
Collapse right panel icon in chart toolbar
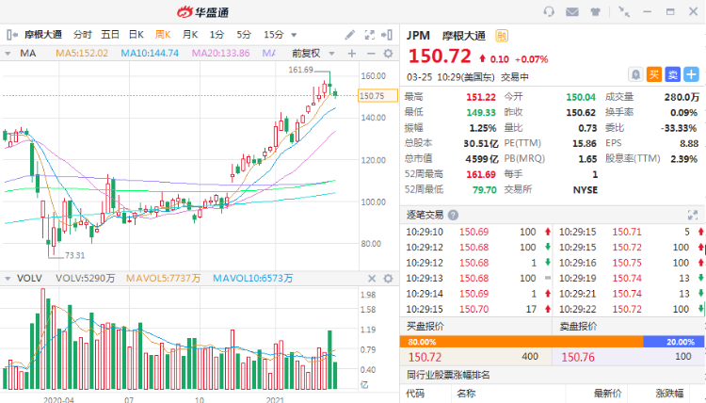pos(386,35)
